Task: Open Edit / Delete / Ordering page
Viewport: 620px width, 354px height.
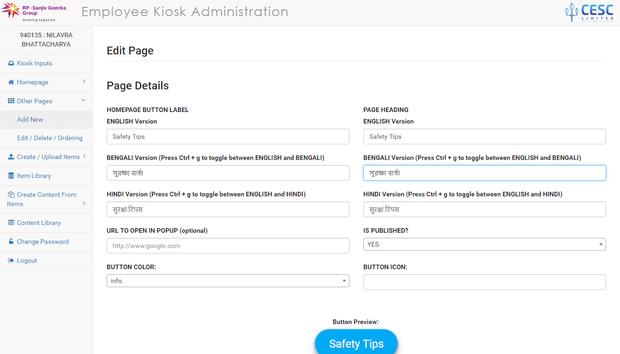Action: coord(50,138)
